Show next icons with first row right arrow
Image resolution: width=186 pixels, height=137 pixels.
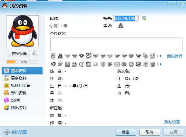click(161, 56)
